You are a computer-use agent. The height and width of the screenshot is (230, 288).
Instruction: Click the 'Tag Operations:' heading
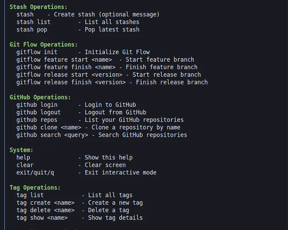[35, 188]
